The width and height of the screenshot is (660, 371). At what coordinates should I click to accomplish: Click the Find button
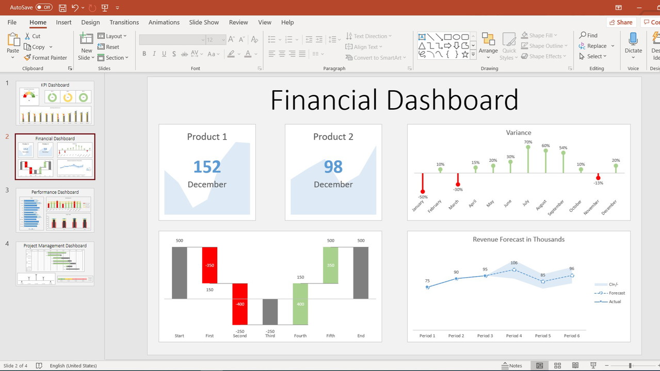[588, 35]
